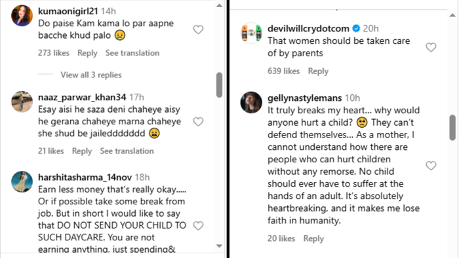Reply to kumaonigirl21's comment
459x258 pixels.
(x=87, y=53)
